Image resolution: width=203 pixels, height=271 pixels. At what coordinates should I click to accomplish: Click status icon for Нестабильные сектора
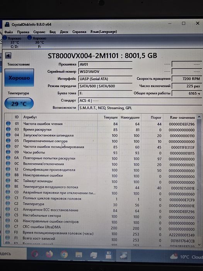8,214
